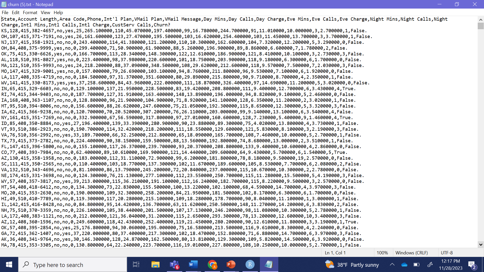Open the Help menu
This screenshot has height=272, width=484.
tap(58, 12)
